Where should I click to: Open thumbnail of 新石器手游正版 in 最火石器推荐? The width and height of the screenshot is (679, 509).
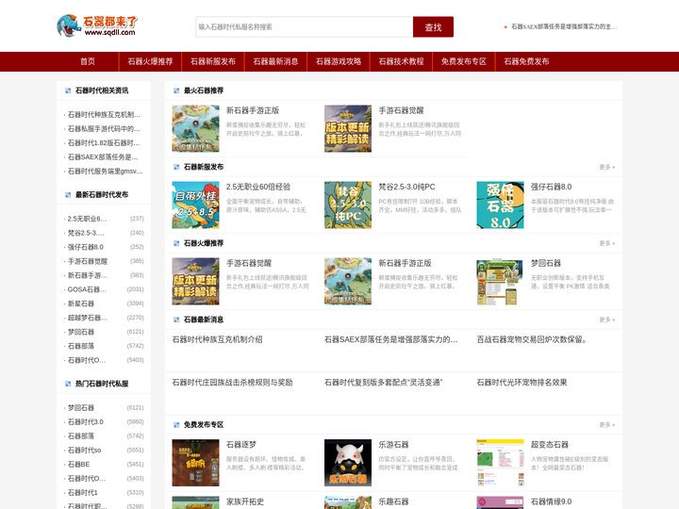(195, 128)
